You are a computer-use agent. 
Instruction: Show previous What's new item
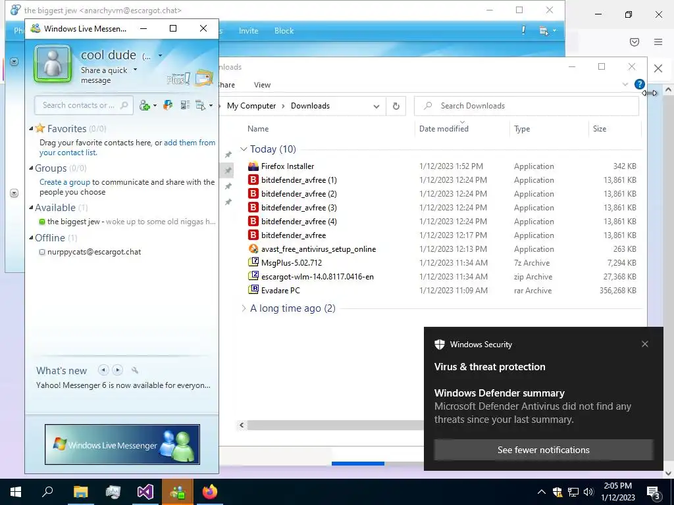tap(103, 370)
